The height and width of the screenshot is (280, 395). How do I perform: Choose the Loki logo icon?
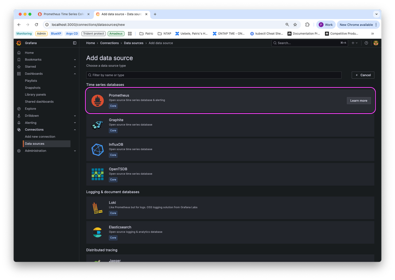click(x=98, y=208)
